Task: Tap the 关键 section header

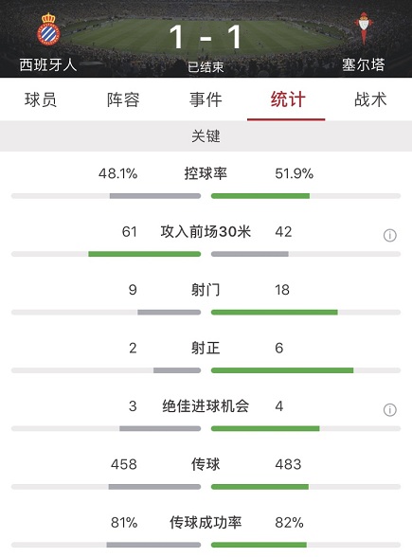Action: [x=206, y=136]
